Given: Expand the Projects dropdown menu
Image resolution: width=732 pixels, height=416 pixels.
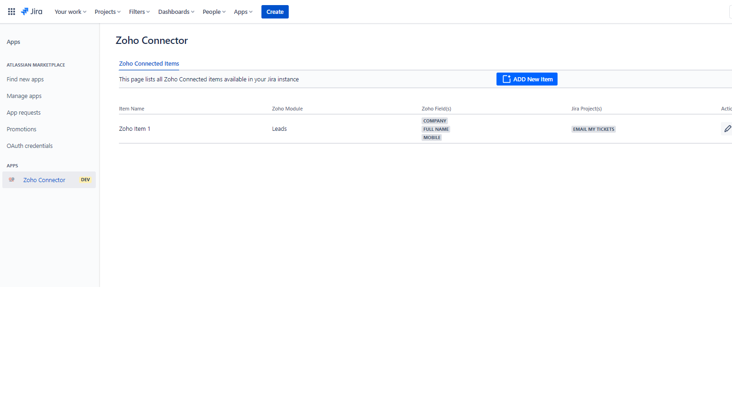Looking at the screenshot, I should tap(107, 12).
